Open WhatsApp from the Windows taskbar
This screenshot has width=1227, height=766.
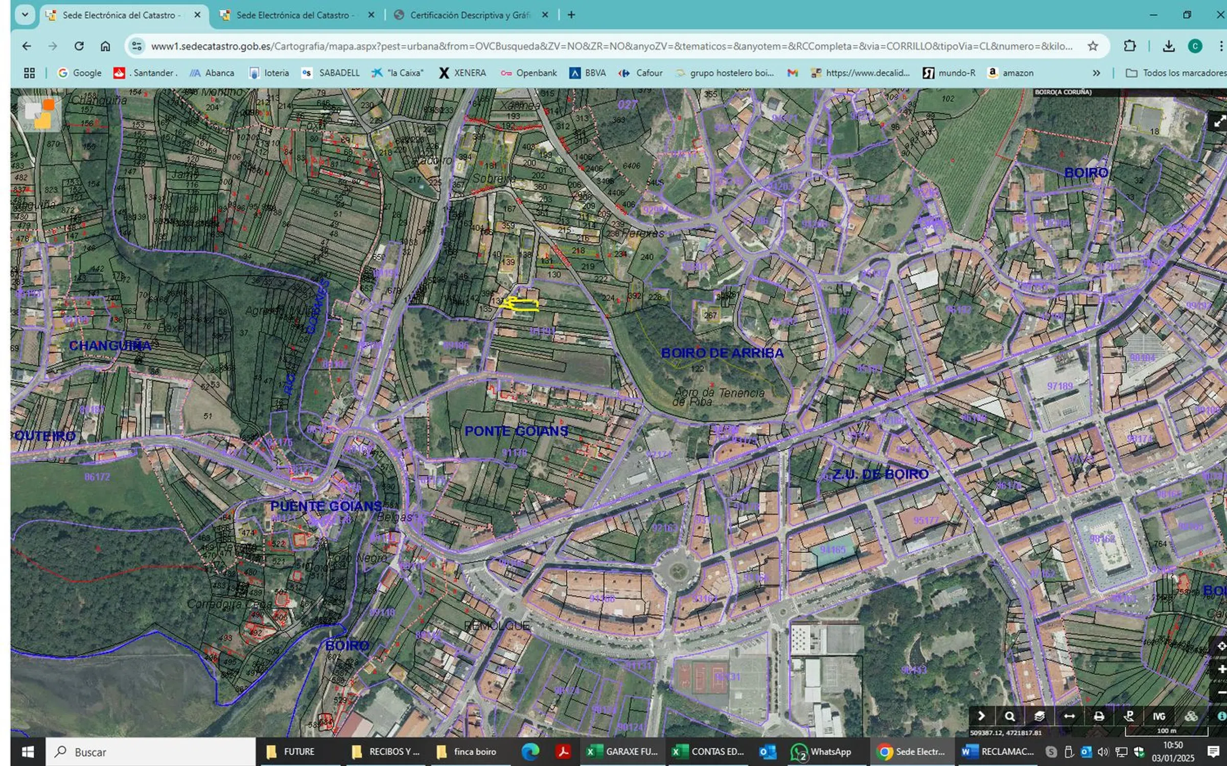(x=821, y=752)
